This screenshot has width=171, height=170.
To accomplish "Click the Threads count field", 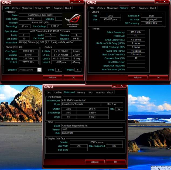I will pos(78,70).
